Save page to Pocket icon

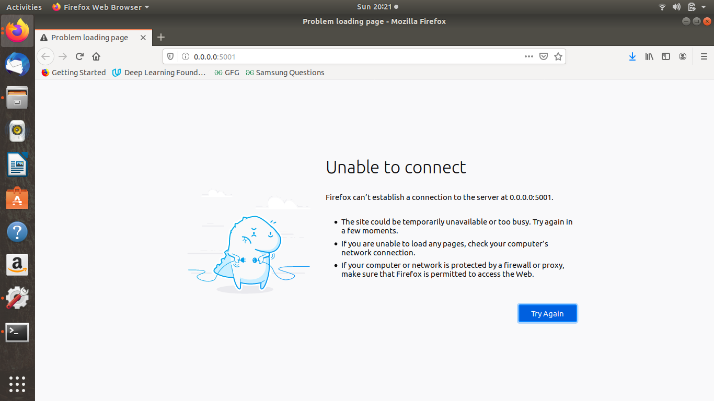tap(544, 56)
